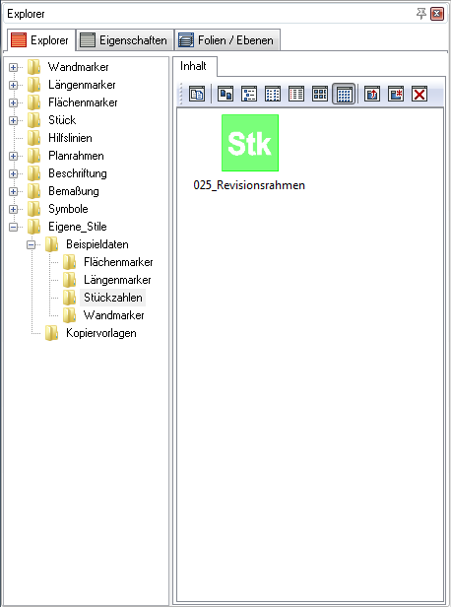Collapse the Eigene_Stile folder
The width and height of the screenshot is (451, 607).
[x=13, y=227]
